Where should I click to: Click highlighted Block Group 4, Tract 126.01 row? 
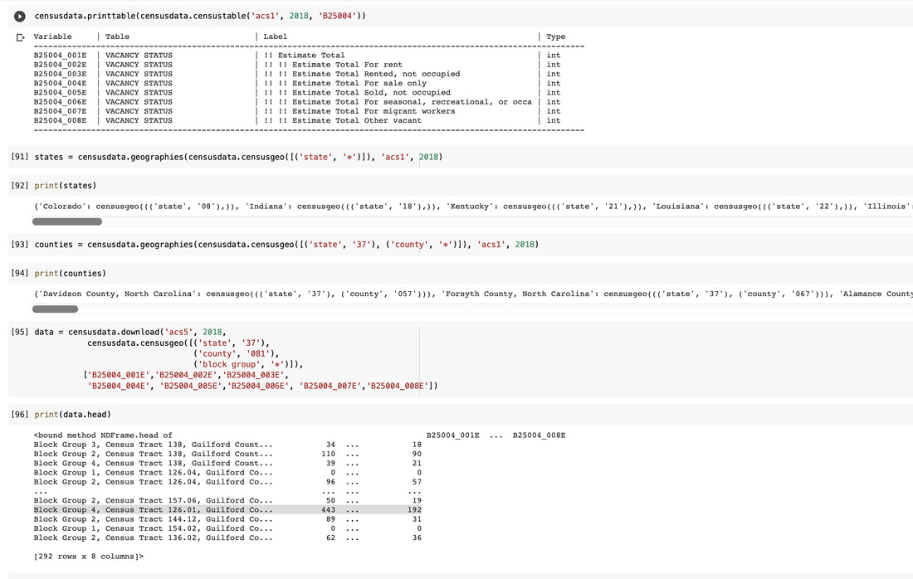point(227,510)
